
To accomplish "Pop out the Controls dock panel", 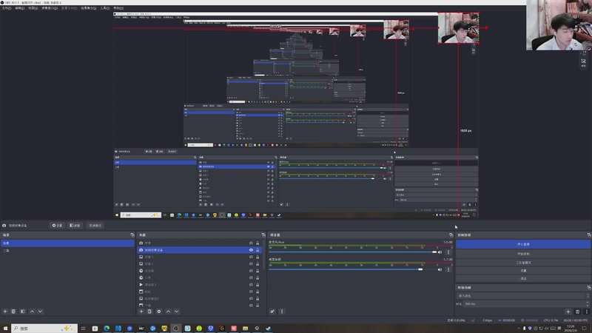I will 589,235.
